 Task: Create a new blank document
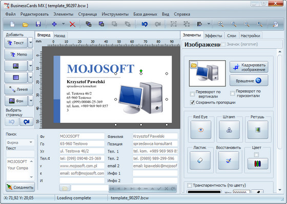pos(12,24)
